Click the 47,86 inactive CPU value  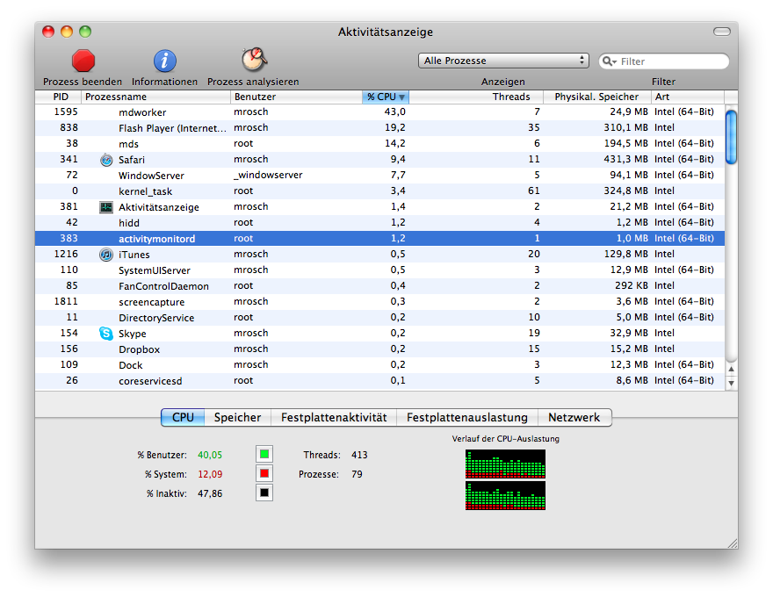210,493
